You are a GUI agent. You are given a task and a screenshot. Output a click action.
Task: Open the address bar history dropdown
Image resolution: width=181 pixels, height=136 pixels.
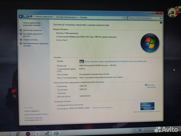[x=122, y=18]
